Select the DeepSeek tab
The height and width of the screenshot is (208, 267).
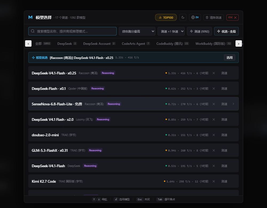(67, 44)
